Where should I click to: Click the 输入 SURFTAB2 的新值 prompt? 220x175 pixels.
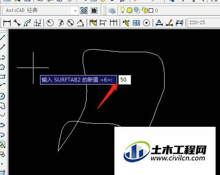78,80
